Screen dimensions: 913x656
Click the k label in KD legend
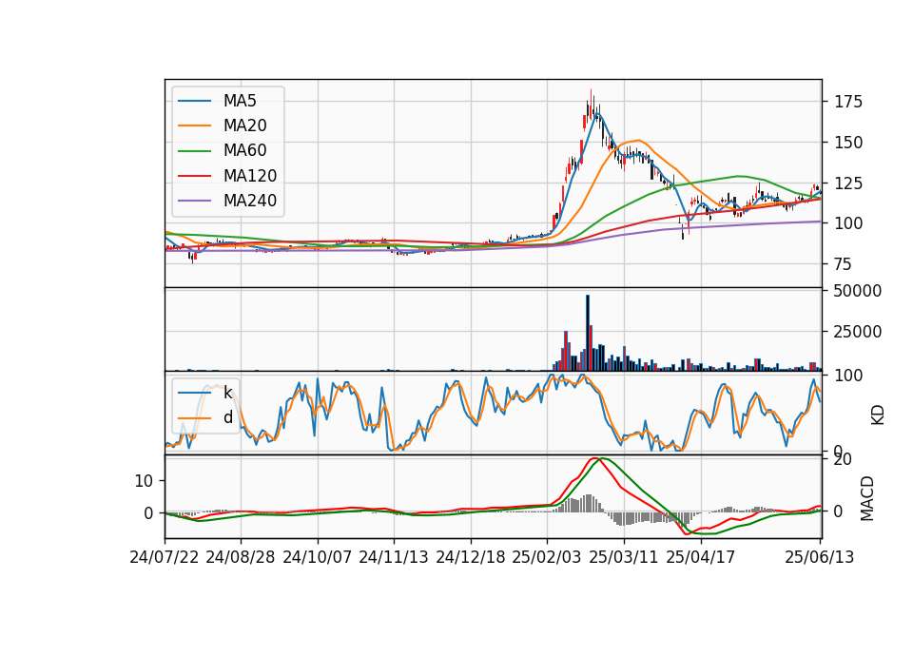click(227, 393)
